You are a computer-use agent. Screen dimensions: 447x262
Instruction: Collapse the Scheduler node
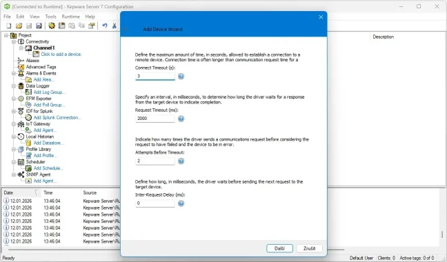(14, 162)
